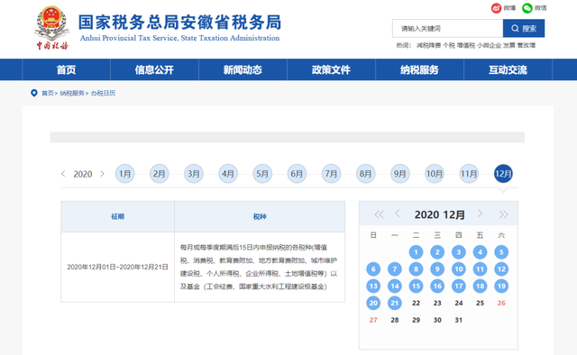The image size is (577, 355).
Task: Jump back one year in calendar header
Action: (379, 214)
